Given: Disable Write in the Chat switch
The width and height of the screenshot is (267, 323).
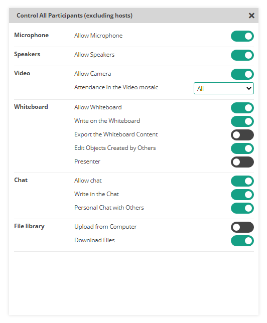Looking at the screenshot, I should pos(242,195).
